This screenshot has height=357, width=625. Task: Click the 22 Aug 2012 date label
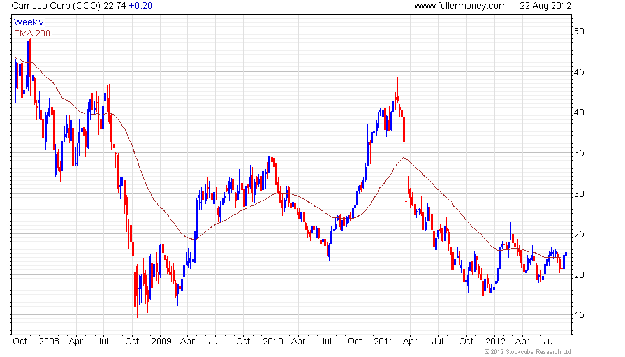point(545,6)
